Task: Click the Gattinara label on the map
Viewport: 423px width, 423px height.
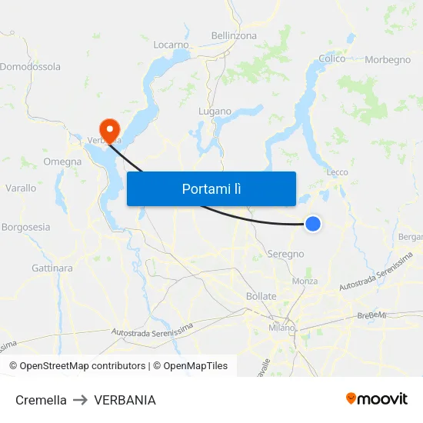Action: coord(52,268)
